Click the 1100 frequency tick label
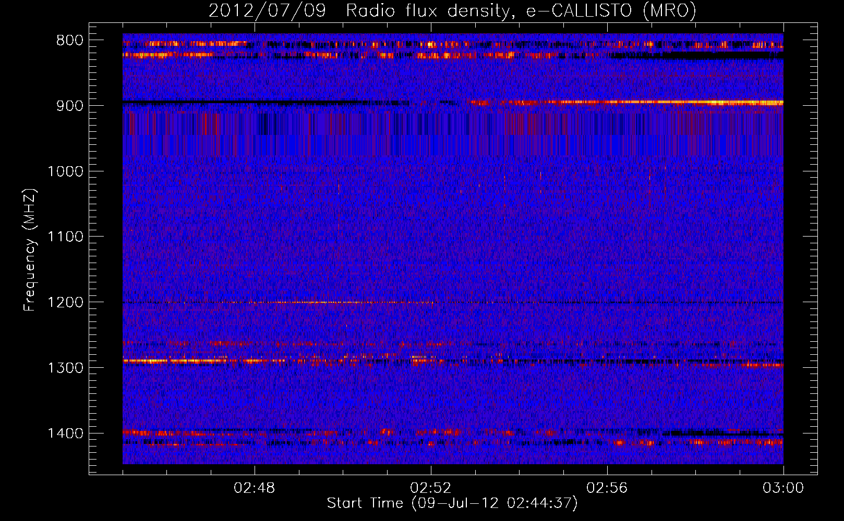844x521 pixels. [66, 237]
